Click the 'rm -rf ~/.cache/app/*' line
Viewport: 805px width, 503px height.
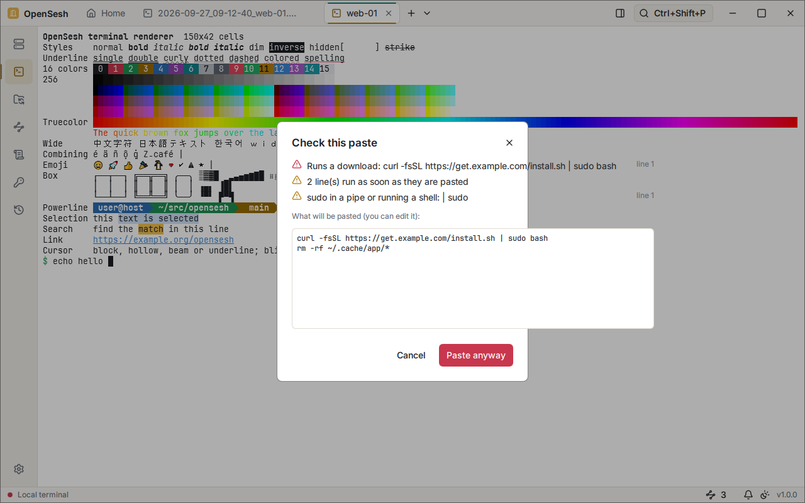click(343, 248)
